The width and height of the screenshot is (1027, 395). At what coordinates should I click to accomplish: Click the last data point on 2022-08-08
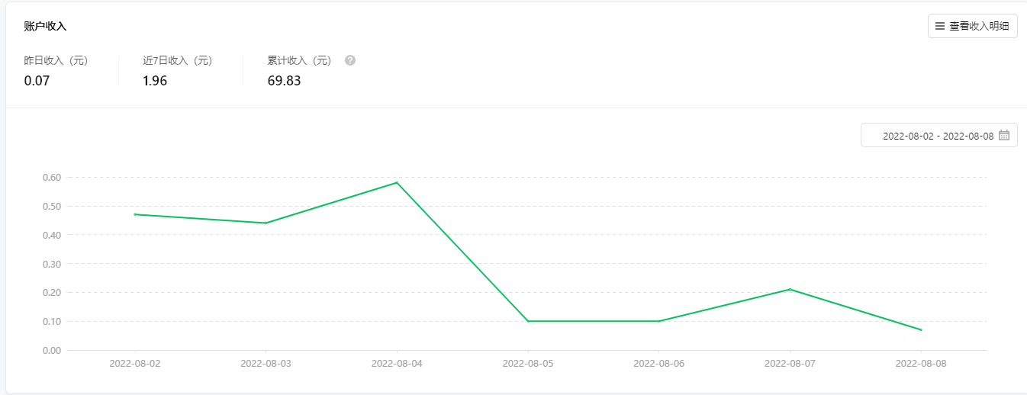921,329
